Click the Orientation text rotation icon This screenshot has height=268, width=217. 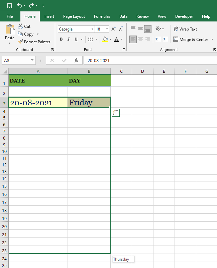[x=158, y=29]
